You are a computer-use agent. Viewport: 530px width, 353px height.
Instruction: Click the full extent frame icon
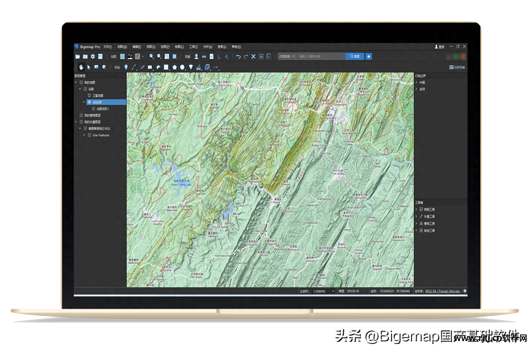pos(174,57)
